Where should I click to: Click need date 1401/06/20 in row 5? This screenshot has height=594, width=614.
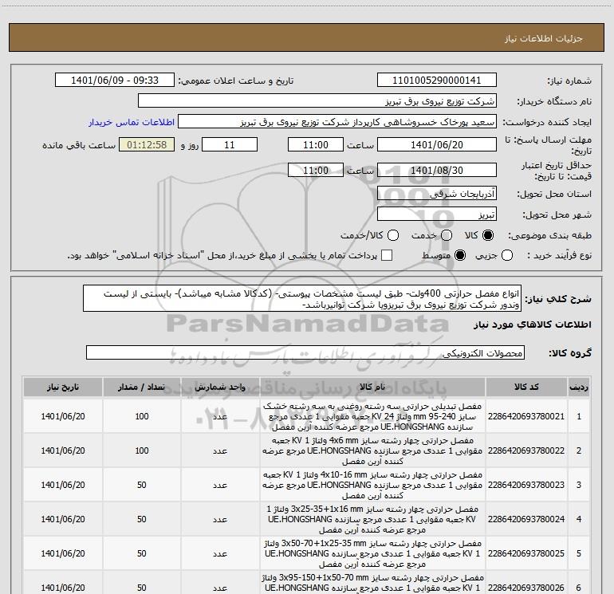(63, 553)
